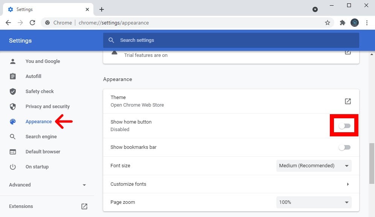Viewport: 375px width, 217px height.
Task: Open the Page zoom dropdown
Action: 314,202
